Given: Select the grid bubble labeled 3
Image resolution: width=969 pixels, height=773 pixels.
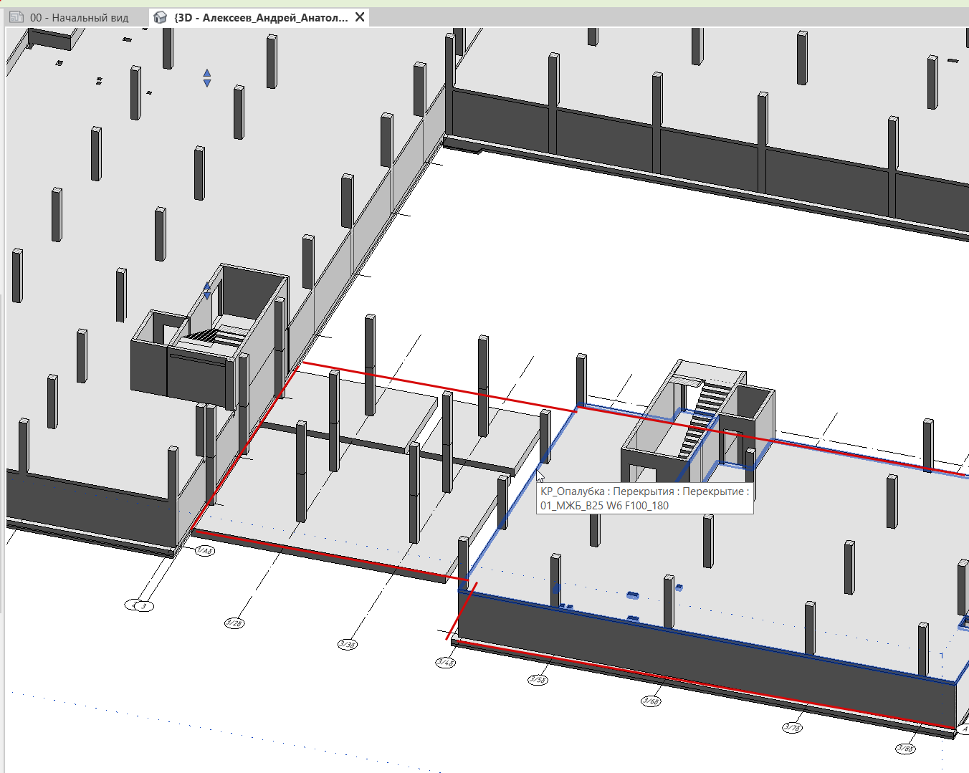Looking at the screenshot, I should coord(144,605).
